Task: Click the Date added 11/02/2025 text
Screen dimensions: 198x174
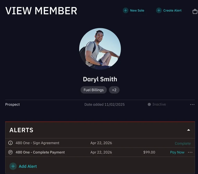Action: click(x=104, y=104)
